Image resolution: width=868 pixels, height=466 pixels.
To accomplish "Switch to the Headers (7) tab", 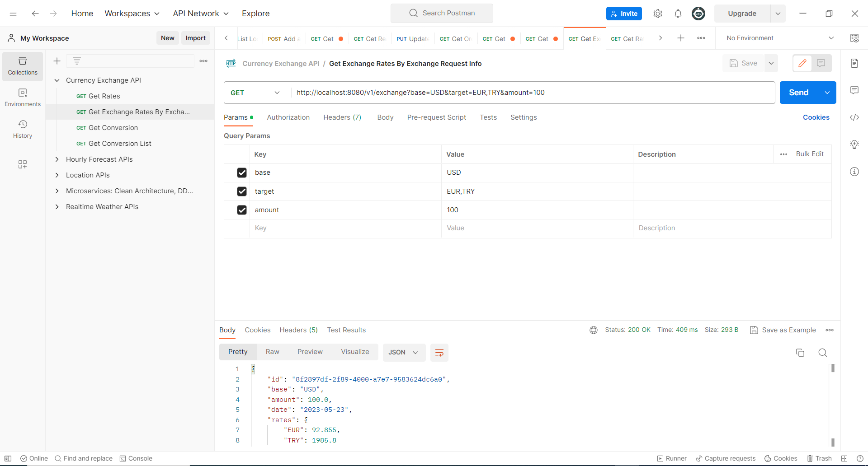I will (x=342, y=117).
